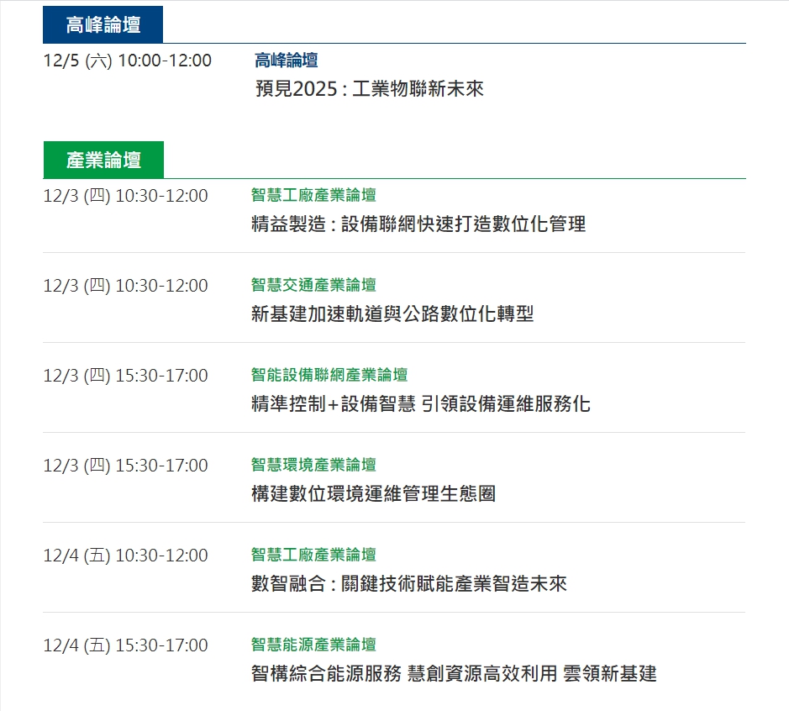
Task: Click the 智慧能源產業論壇 link
Action: tap(313, 645)
